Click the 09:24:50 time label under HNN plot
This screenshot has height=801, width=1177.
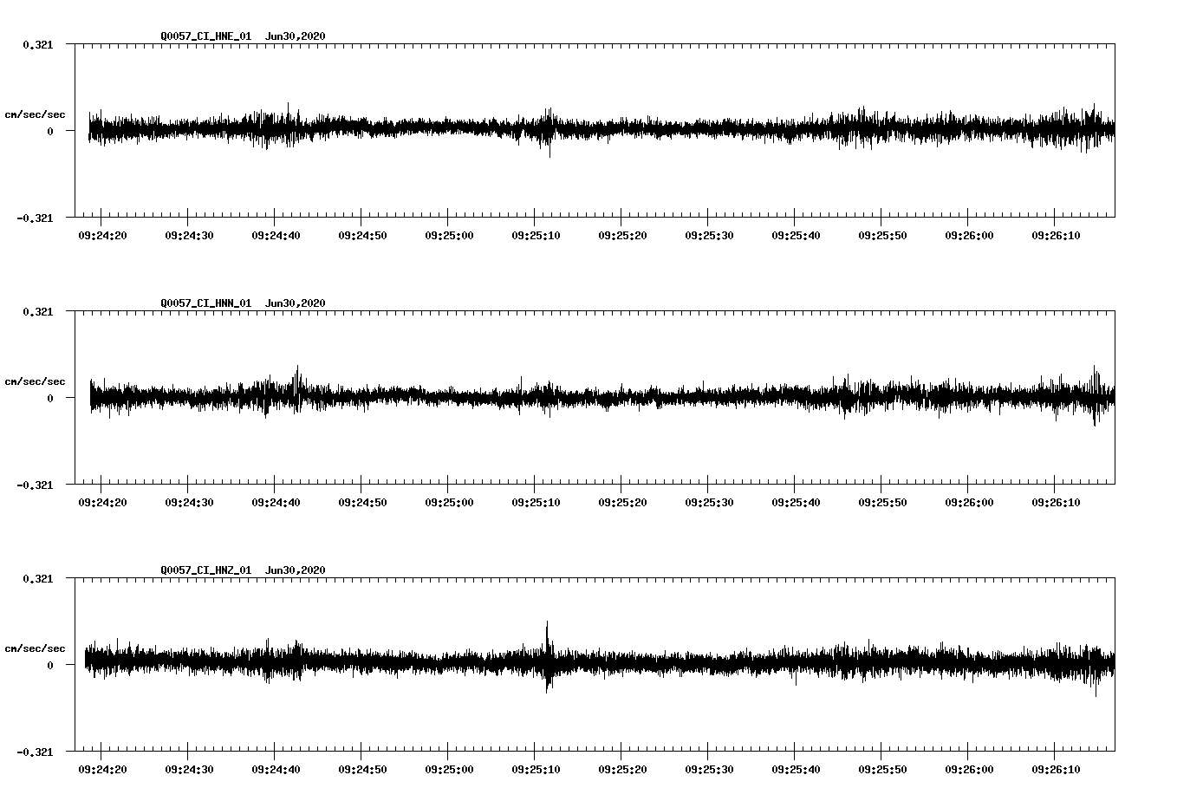point(362,503)
